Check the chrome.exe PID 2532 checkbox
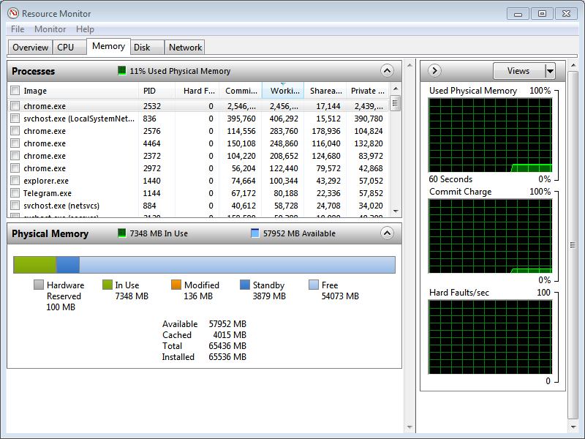This screenshot has width=585, height=439. point(15,106)
